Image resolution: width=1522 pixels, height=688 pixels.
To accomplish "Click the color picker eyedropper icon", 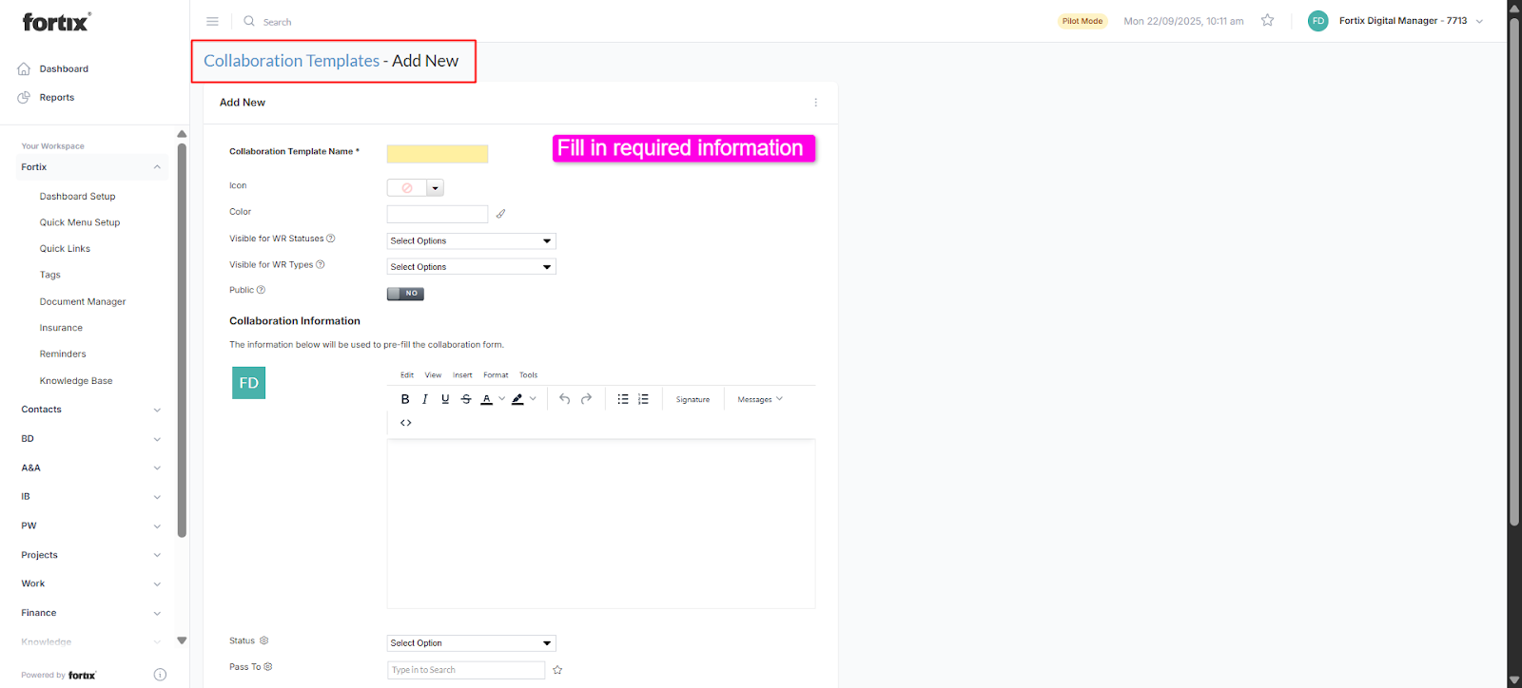I will [501, 214].
